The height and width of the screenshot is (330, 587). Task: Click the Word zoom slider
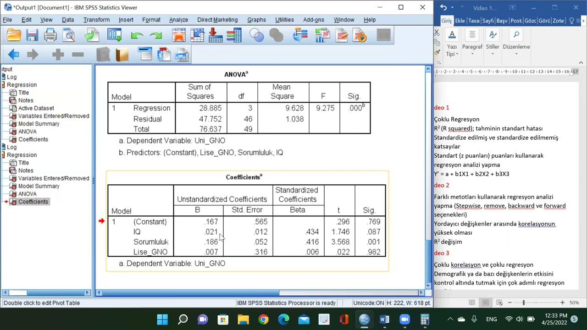click(523, 302)
